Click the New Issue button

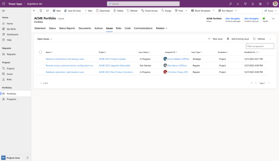tap(215, 39)
